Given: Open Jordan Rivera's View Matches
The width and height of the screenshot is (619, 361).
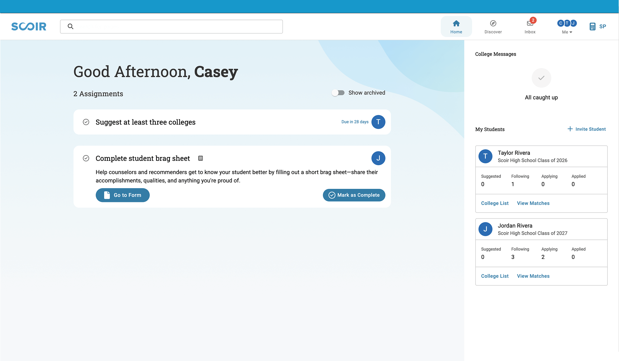Looking at the screenshot, I should click(x=533, y=276).
